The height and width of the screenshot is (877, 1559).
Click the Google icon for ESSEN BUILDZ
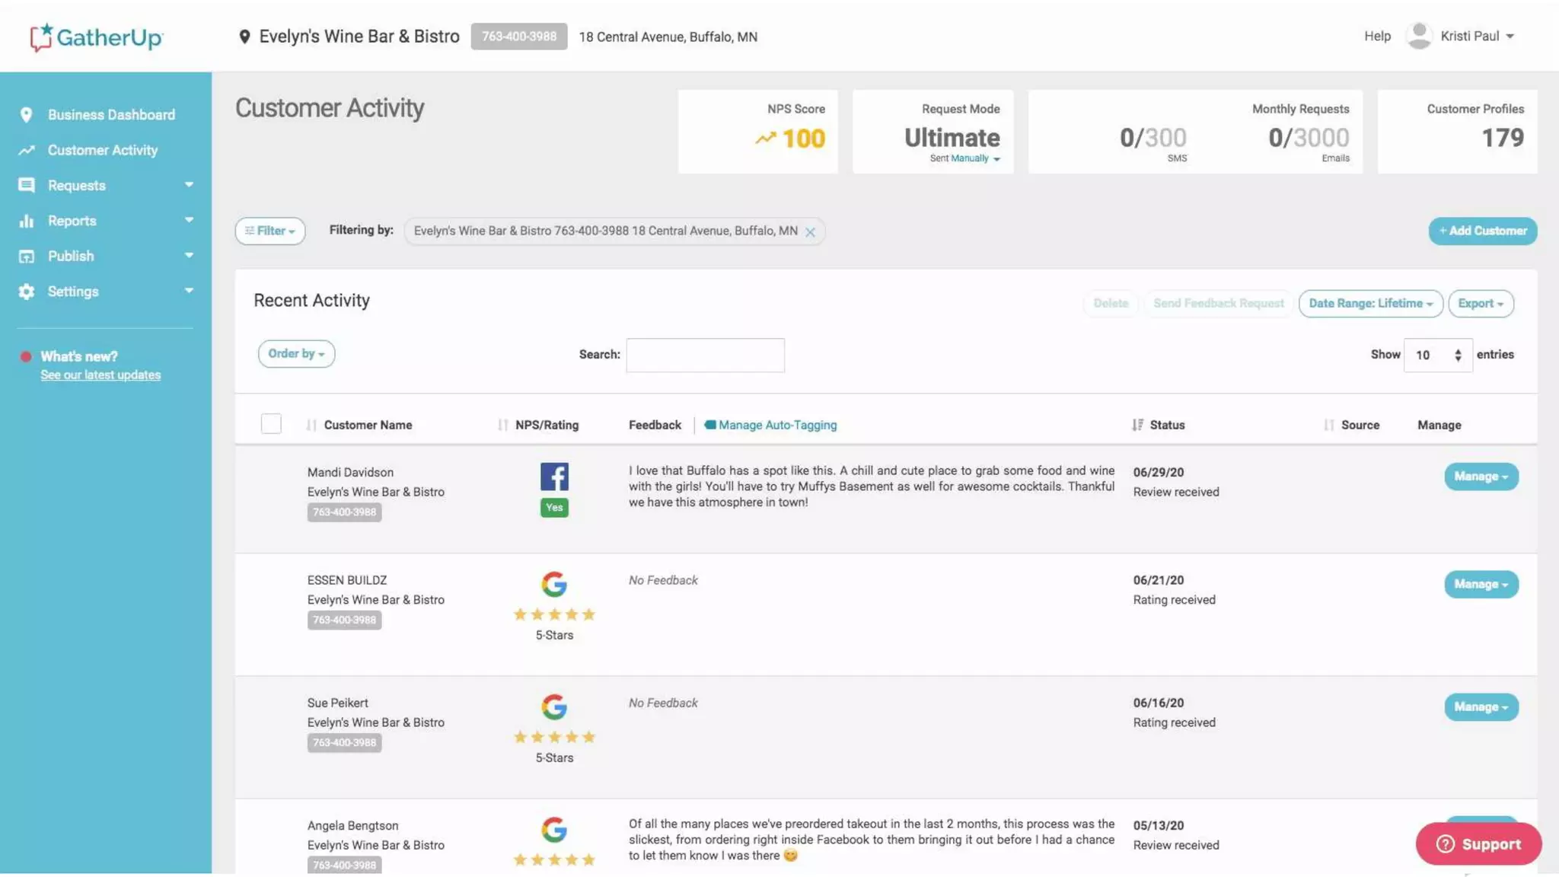click(x=554, y=584)
